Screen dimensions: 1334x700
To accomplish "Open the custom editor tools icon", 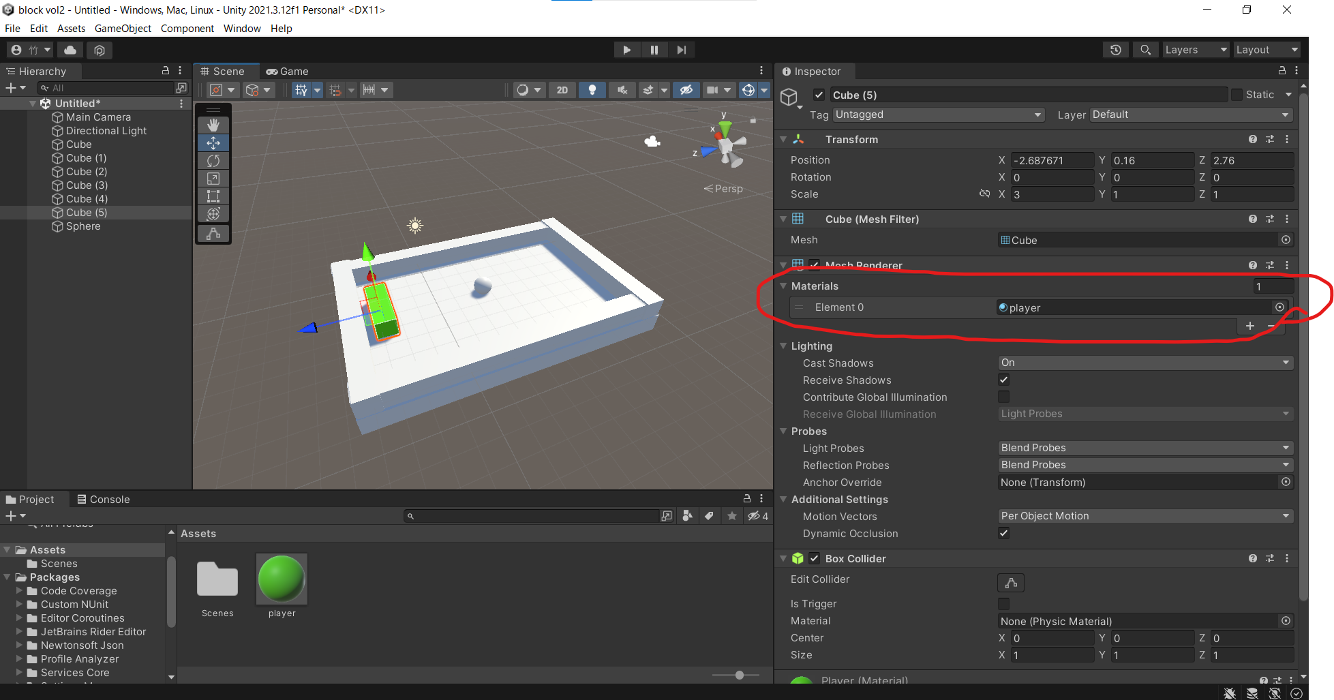I will pos(213,234).
